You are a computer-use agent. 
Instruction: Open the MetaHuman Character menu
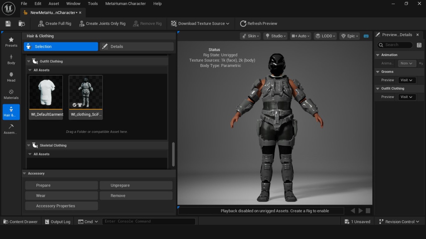pyautogui.click(x=125, y=4)
